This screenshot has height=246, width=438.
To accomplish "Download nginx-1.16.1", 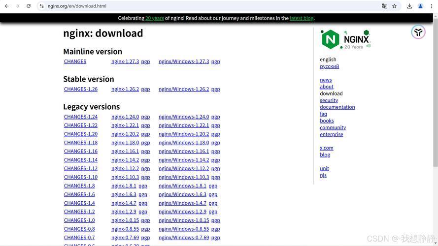I will (125, 151).
